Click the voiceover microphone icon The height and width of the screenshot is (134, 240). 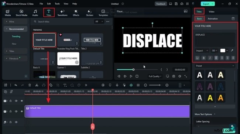[x=117, y=85]
